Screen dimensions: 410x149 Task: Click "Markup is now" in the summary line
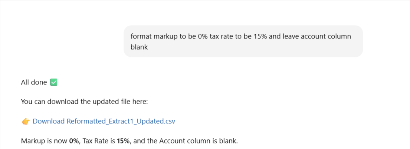coord(44,141)
